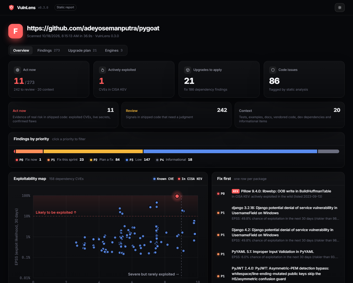Click the red KEV badge on Pillow row
Viewport: 353px width, 283px height.
235,191
